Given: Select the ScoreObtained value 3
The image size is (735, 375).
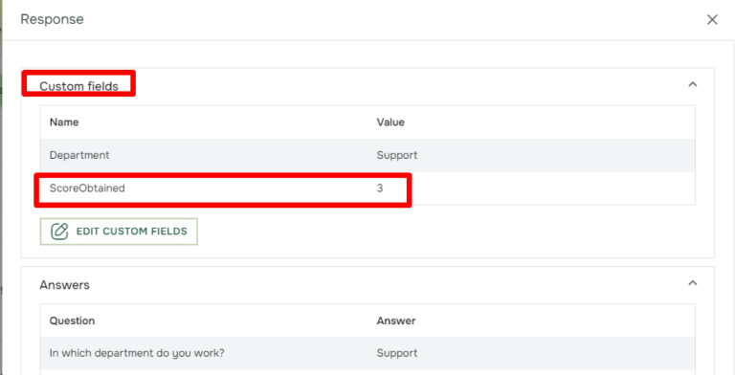Looking at the screenshot, I should coord(380,188).
